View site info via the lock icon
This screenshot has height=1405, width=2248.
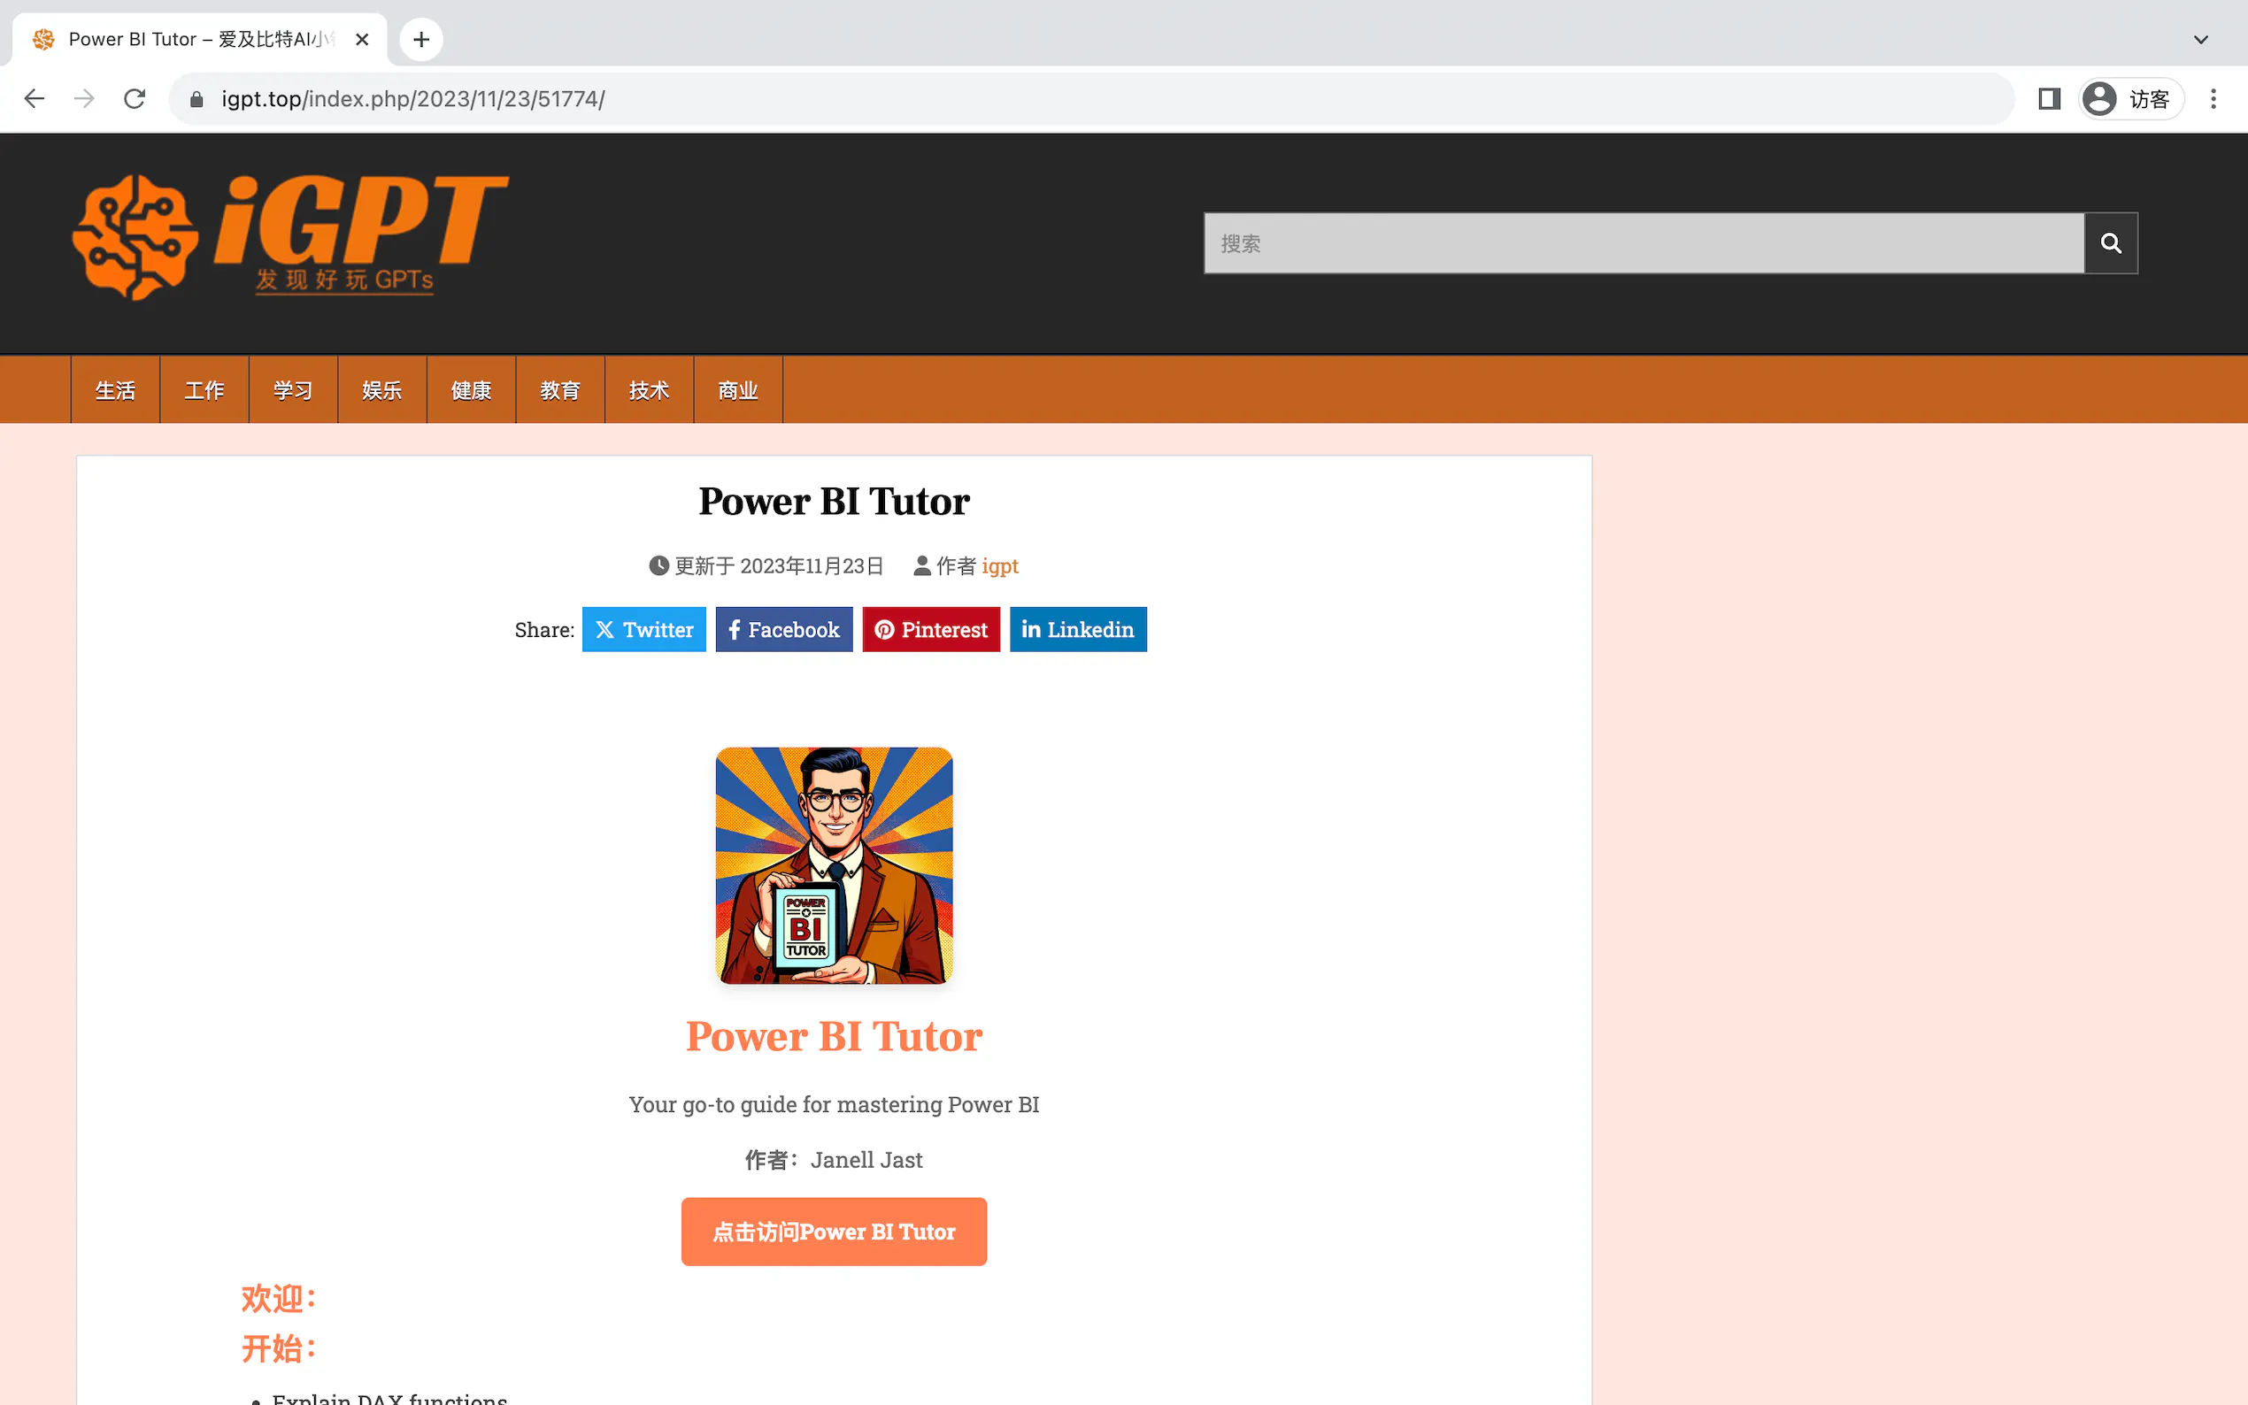tap(196, 98)
